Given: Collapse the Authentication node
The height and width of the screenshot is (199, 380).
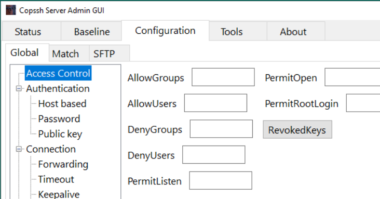Looking at the screenshot, I should 19,88.
